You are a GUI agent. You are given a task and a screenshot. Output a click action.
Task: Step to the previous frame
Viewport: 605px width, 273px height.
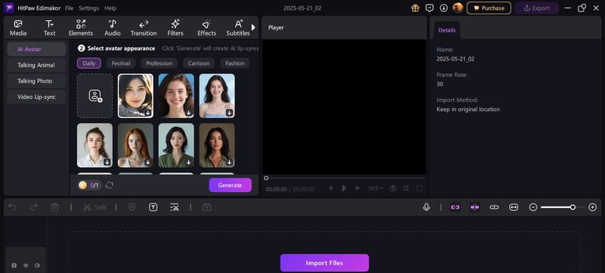[330, 188]
